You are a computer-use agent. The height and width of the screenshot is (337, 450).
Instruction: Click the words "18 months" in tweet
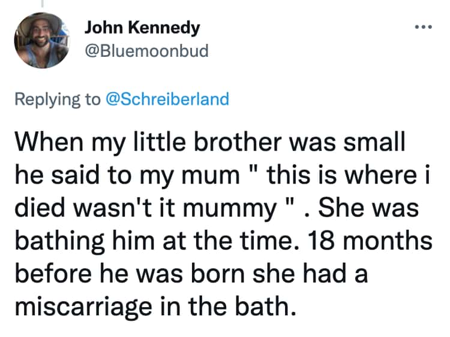click(373, 242)
